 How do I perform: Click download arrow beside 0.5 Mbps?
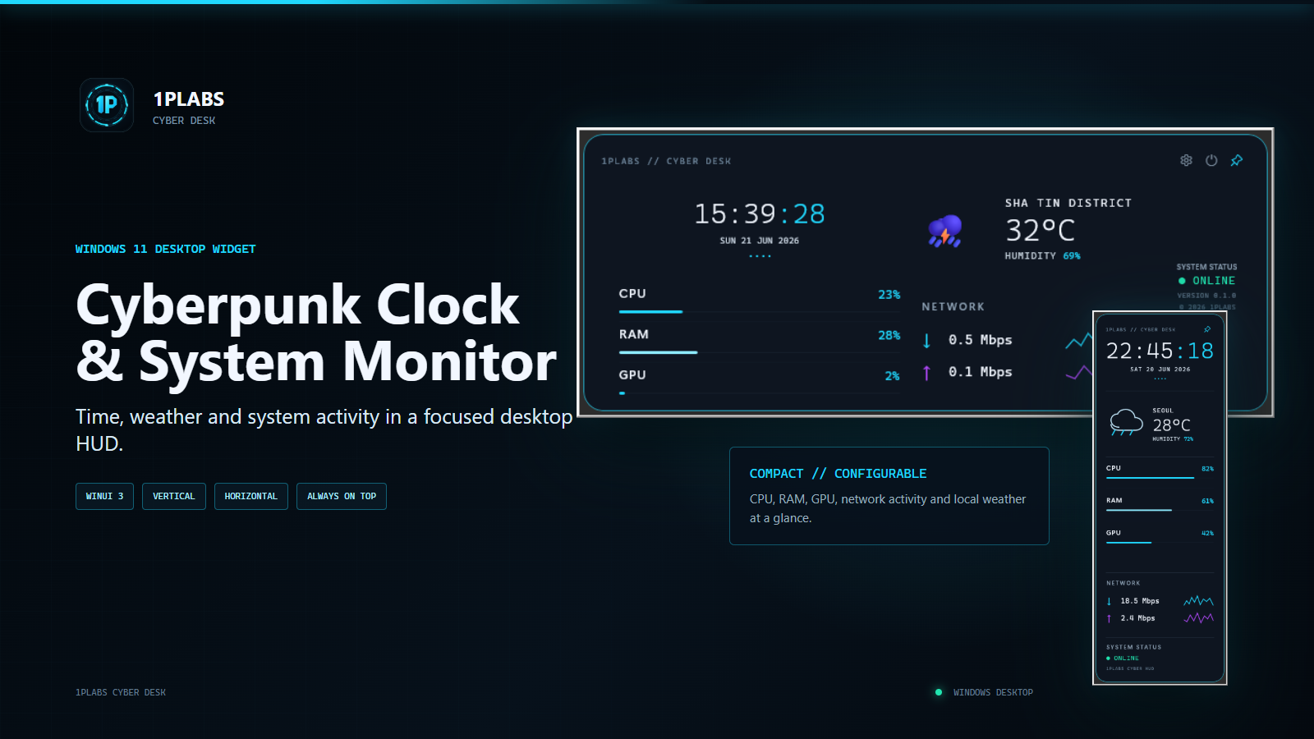tap(926, 341)
